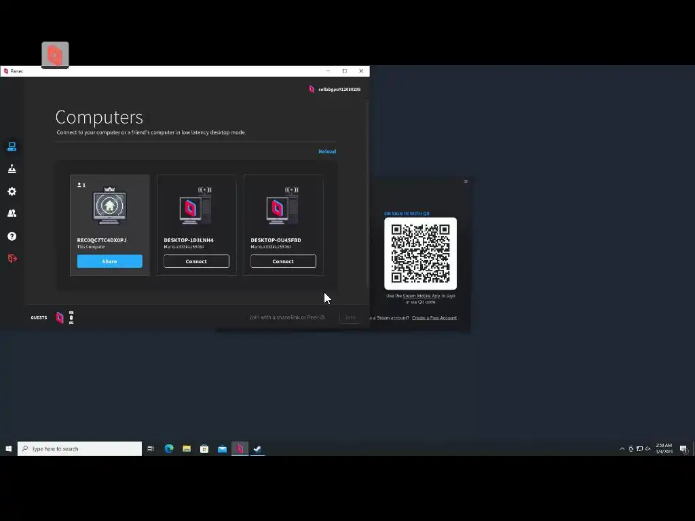Click the QR code in Steam window

(x=420, y=254)
